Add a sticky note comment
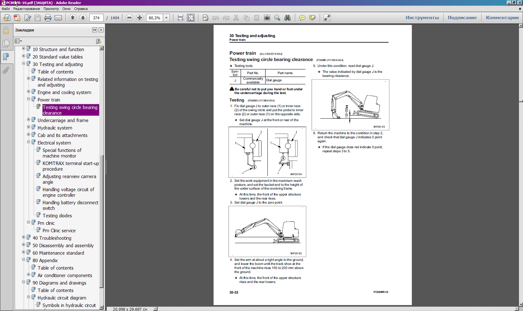 coord(302,18)
